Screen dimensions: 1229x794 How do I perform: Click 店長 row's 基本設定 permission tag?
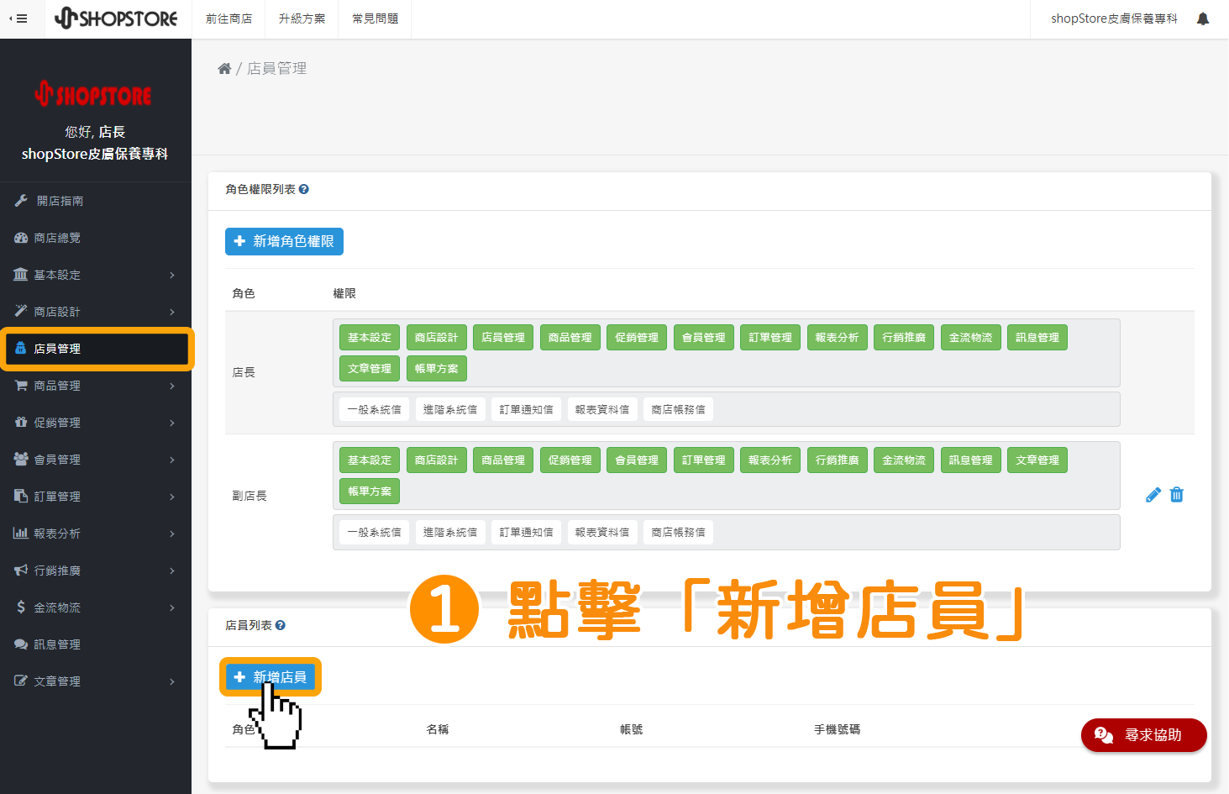(x=370, y=338)
